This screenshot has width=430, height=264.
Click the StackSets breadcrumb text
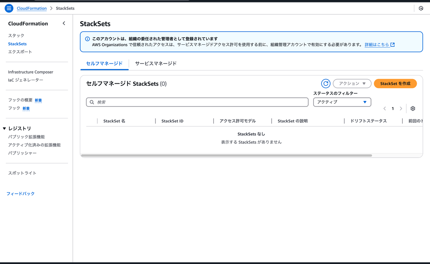65,8
